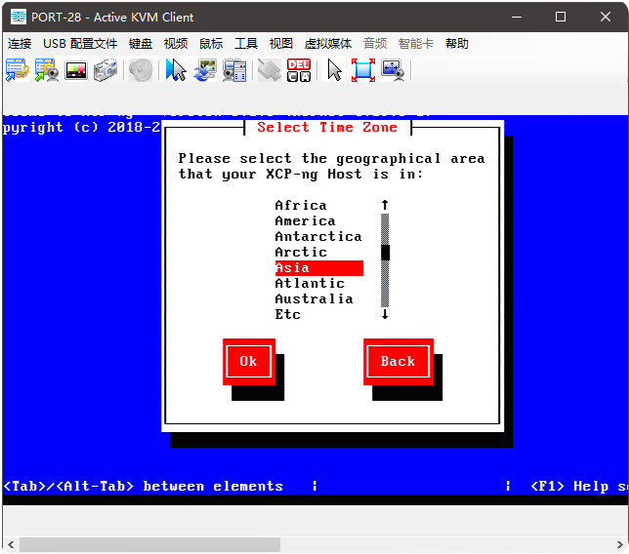This screenshot has height=554, width=629.
Task: Capture the screen with the camera icon
Action: [x=105, y=70]
